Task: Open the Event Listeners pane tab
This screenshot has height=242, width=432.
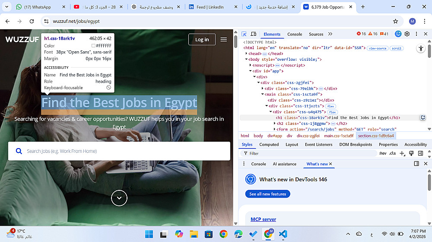Action: pyautogui.click(x=318, y=145)
